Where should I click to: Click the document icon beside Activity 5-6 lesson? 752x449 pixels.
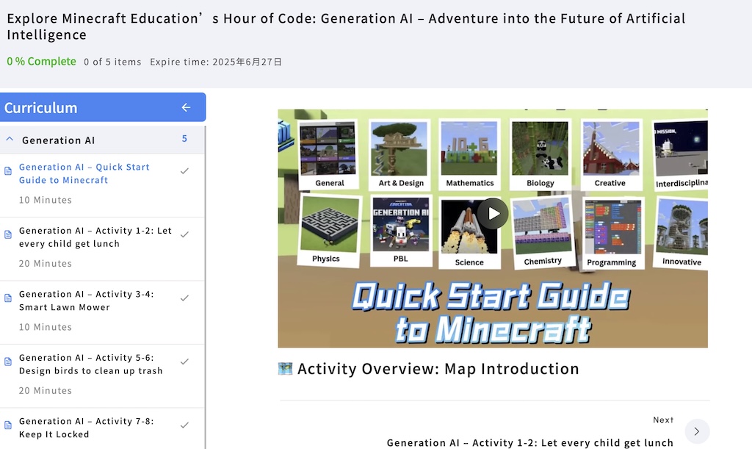click(x=8, y=362)
